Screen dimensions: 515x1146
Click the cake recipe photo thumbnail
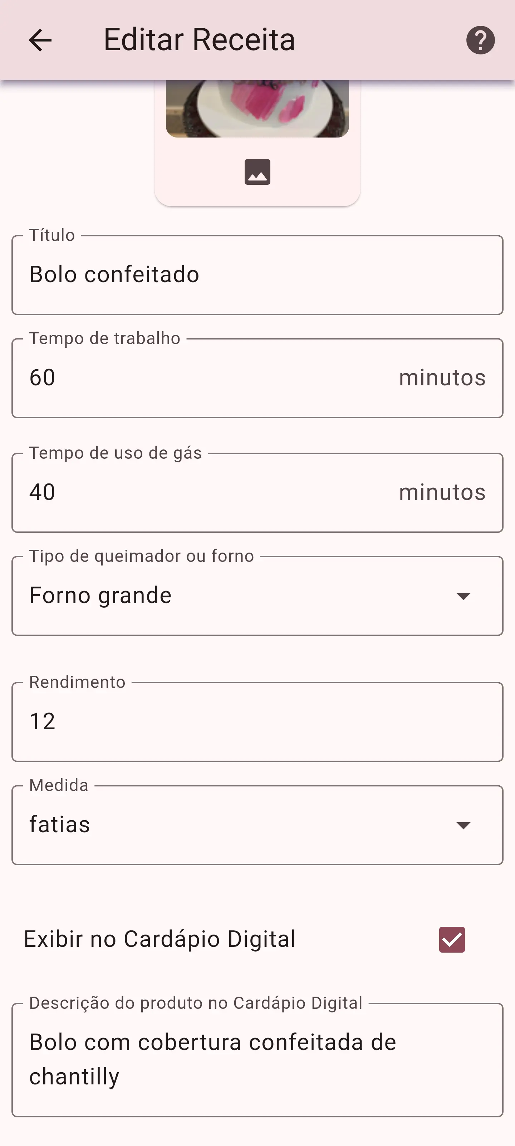pyautogui.click(x=257, y=109)
